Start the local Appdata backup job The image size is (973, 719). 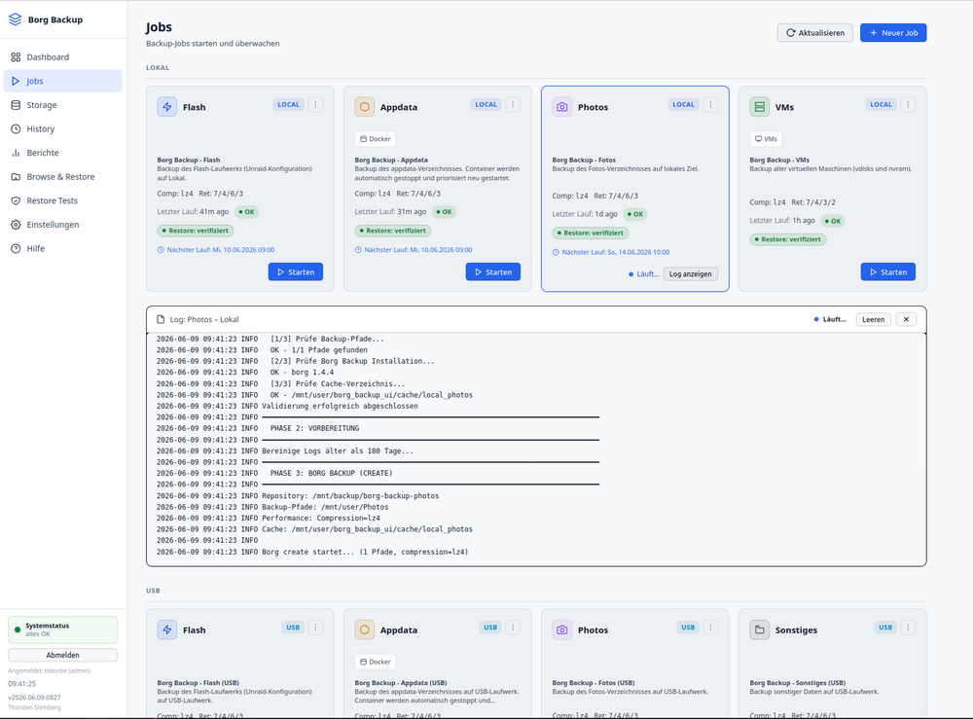tap(493, 271)
